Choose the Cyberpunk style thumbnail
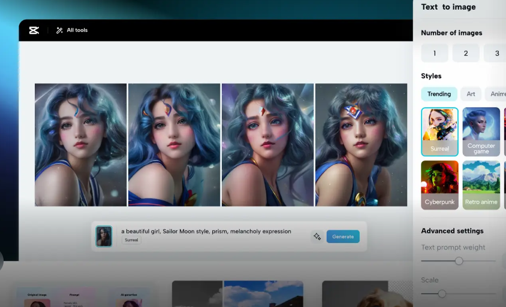 point(439,186)
